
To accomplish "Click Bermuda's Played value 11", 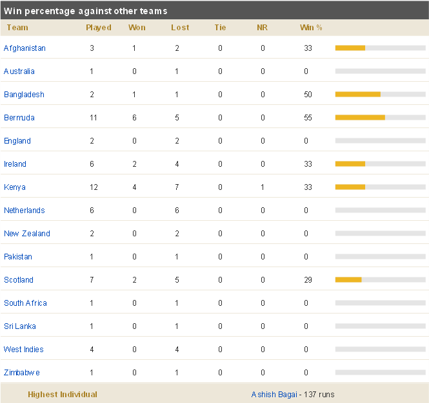I will (x=94, y=118).
